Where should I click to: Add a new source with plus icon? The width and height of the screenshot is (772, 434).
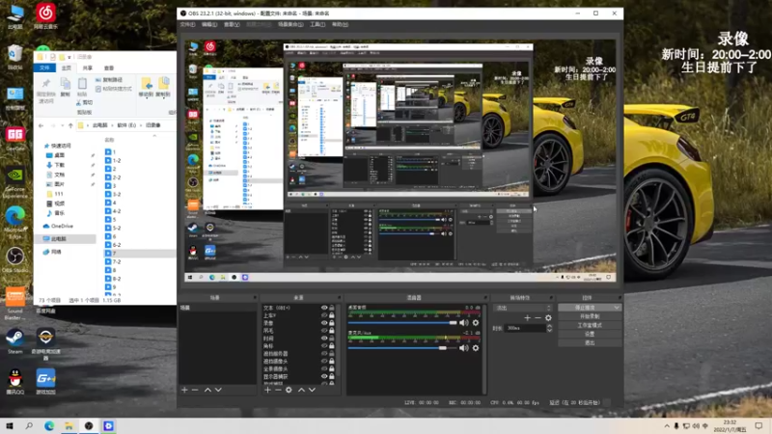click(x=267, y=390)
